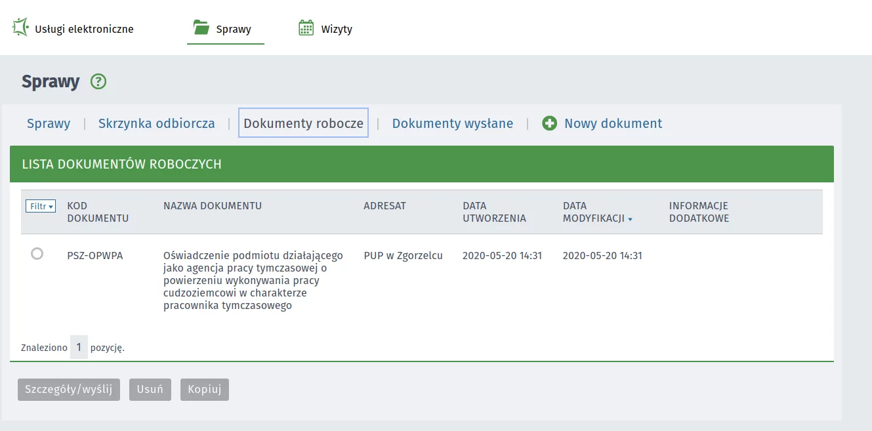Click the Kod dokumentu column header
Viewport: 872px width, 431px height.
point(98,212)
